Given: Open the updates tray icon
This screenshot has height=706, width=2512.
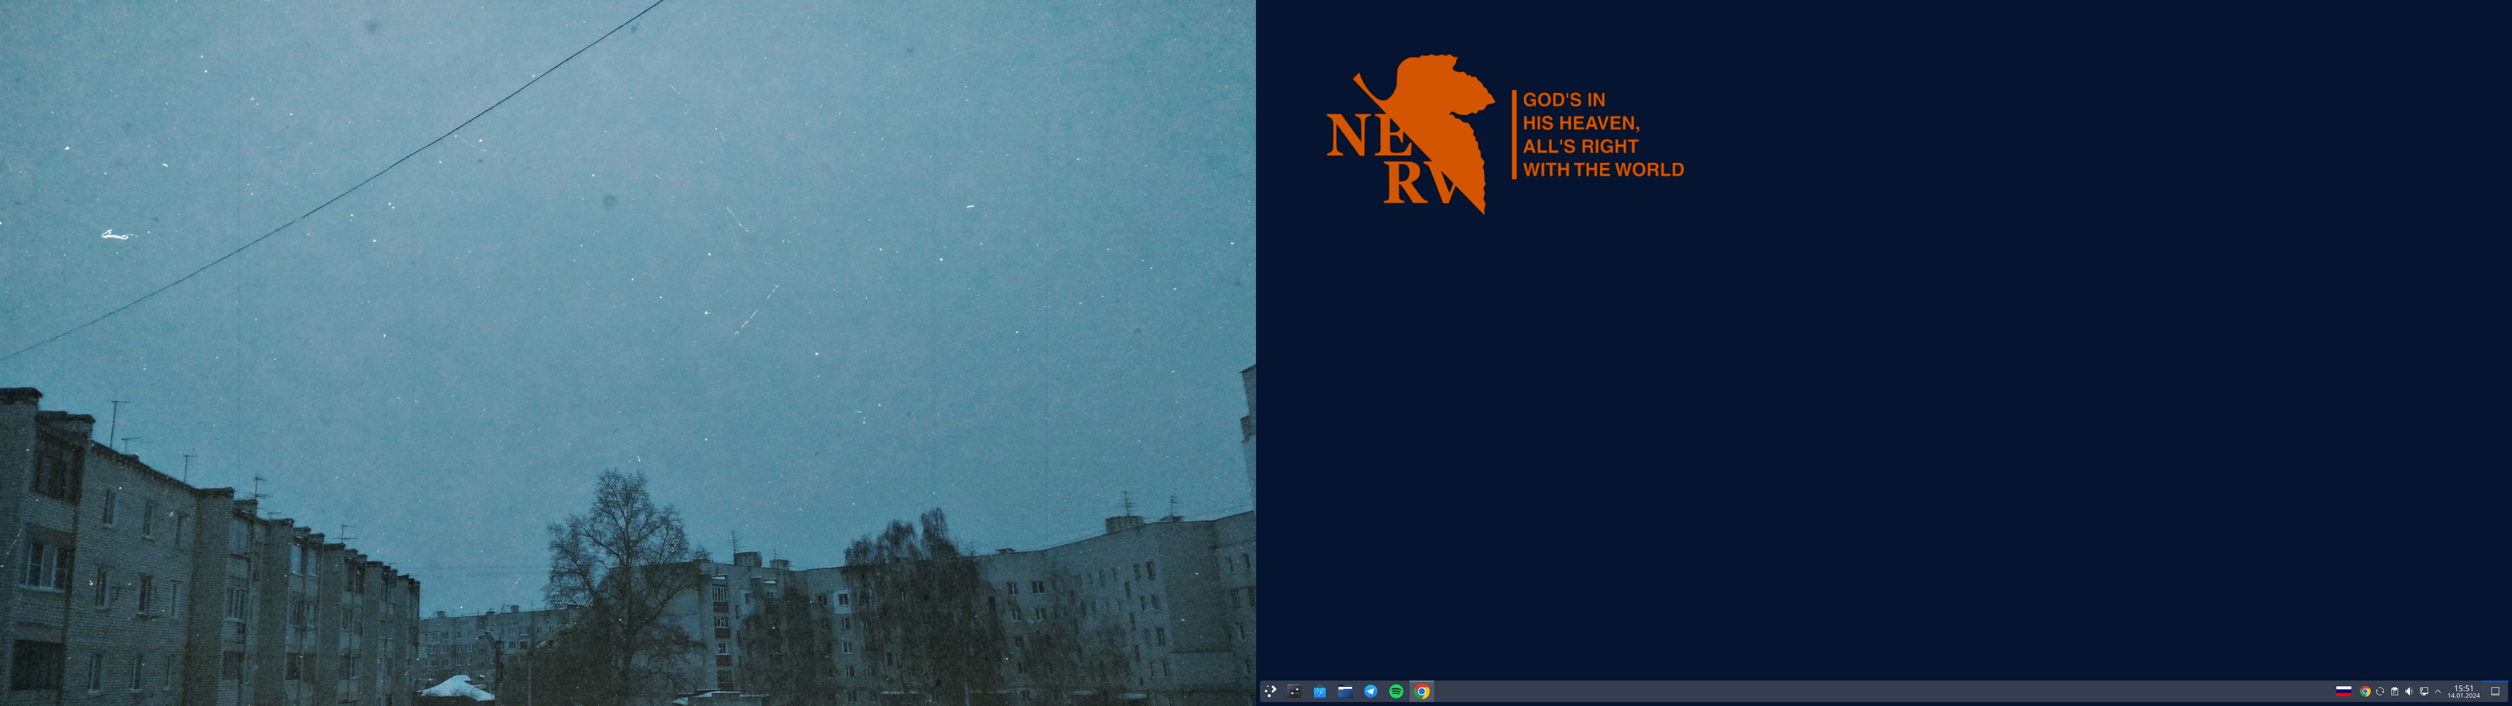Looking at the screenshot, I should (x=2381, y=691).
